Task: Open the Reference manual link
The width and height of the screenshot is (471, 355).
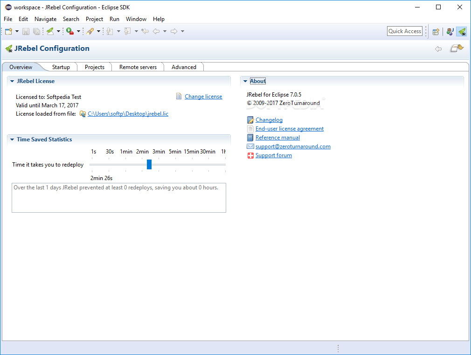Action: pyautogui.click(x=277, y=138)
